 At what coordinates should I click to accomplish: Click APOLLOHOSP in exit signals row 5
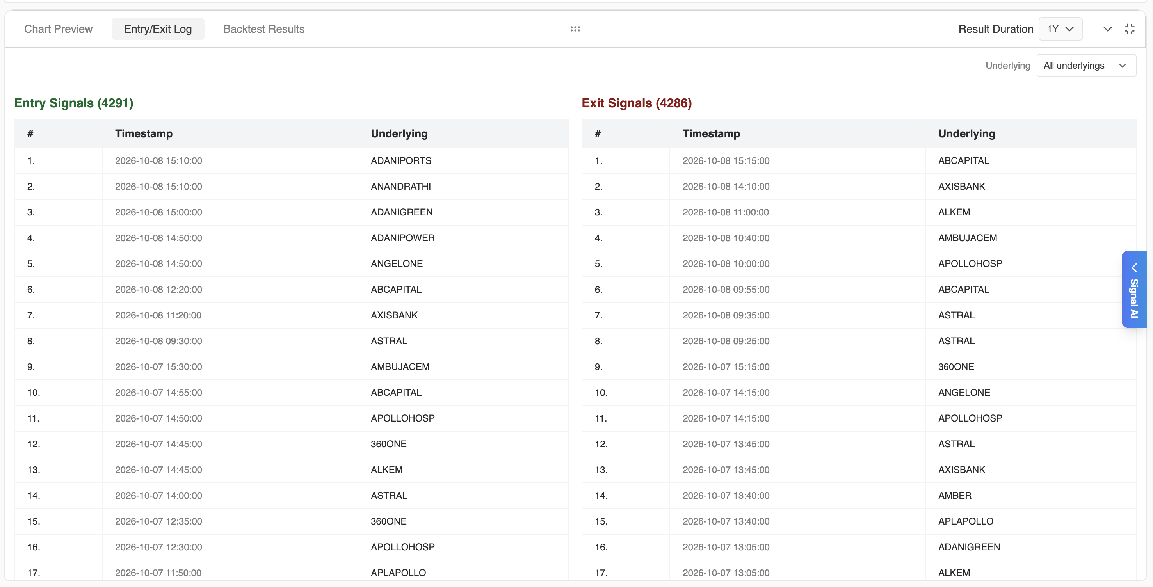coord(970,263)
